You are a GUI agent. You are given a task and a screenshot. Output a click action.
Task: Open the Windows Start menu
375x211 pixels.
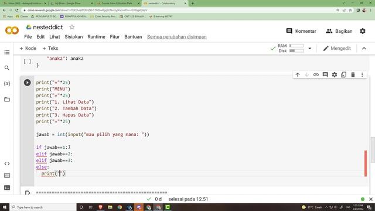tap(5, 207)
